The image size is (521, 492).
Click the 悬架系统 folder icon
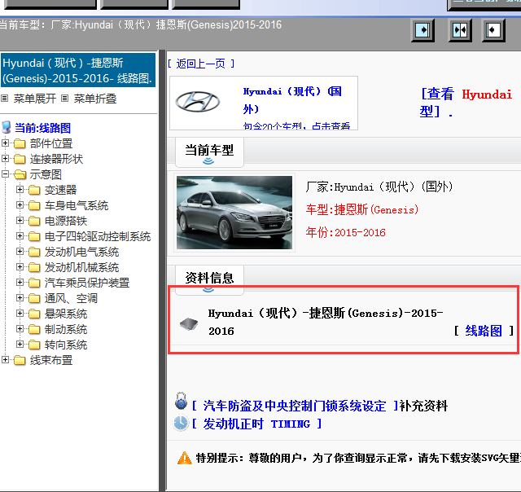click(34, 314)
